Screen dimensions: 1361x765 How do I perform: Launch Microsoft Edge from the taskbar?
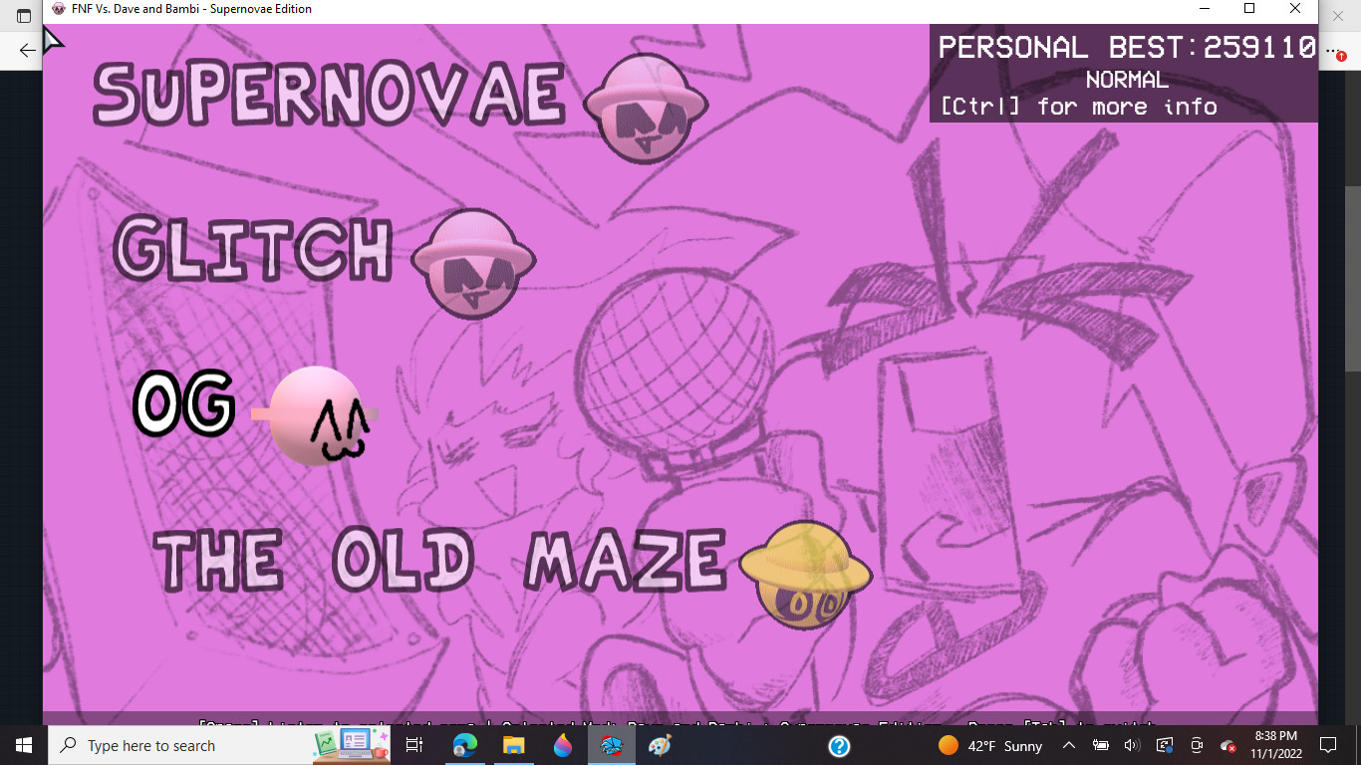pyautogui.click(x=464, y=744)
